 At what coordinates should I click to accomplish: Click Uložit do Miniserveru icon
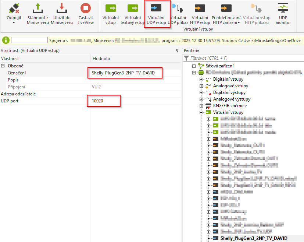61,8
